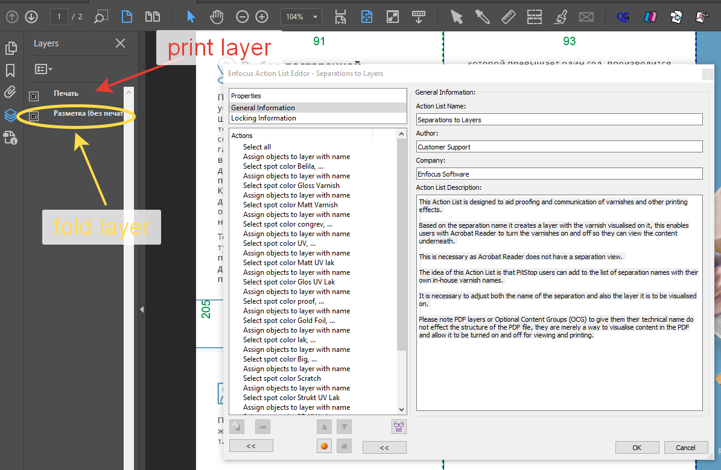Image resolution: width=721 pixels, height=470 pixels.
Task: Click the PitStop form layout tool
Action: [x=534, y=17]
